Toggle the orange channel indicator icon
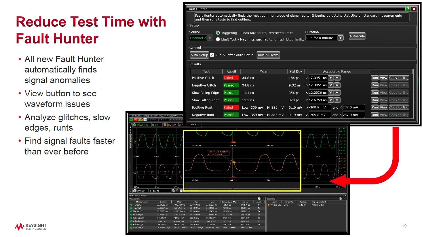Screen dimensions: 422x237 (x=165, y=125)
